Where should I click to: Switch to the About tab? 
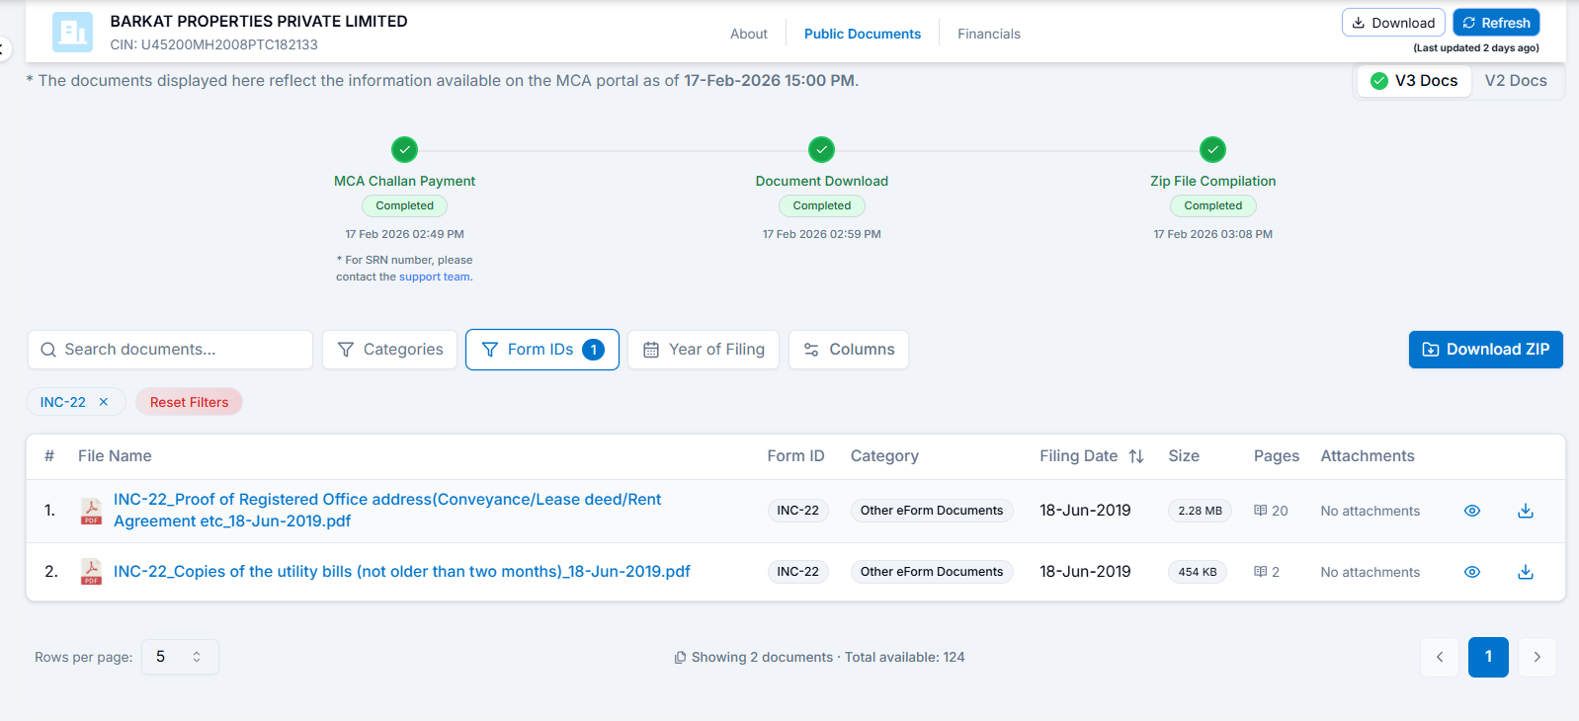748,34
